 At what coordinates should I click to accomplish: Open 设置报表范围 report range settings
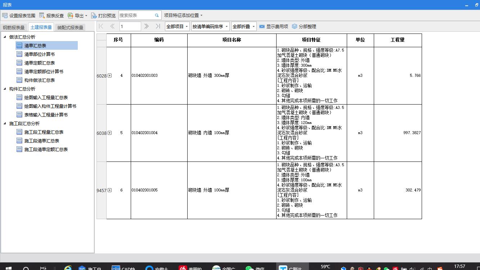coord(19,16)
